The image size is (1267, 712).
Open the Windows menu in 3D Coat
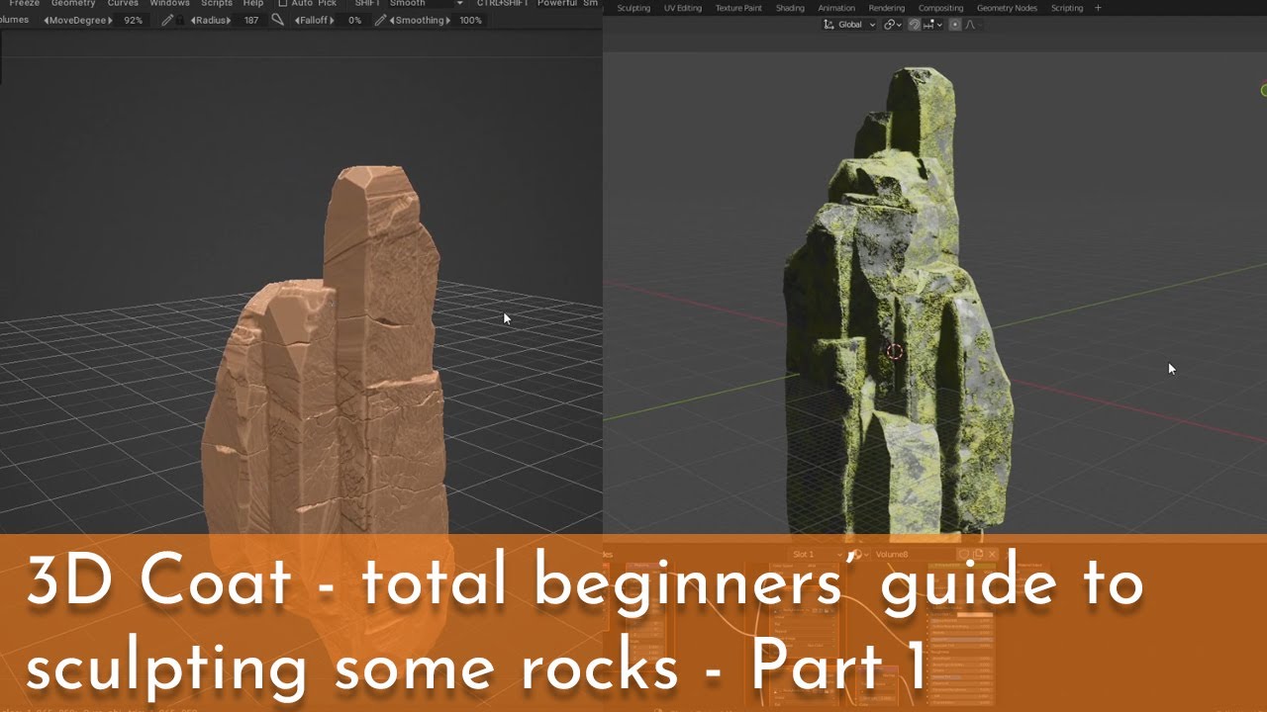(169, 3)
